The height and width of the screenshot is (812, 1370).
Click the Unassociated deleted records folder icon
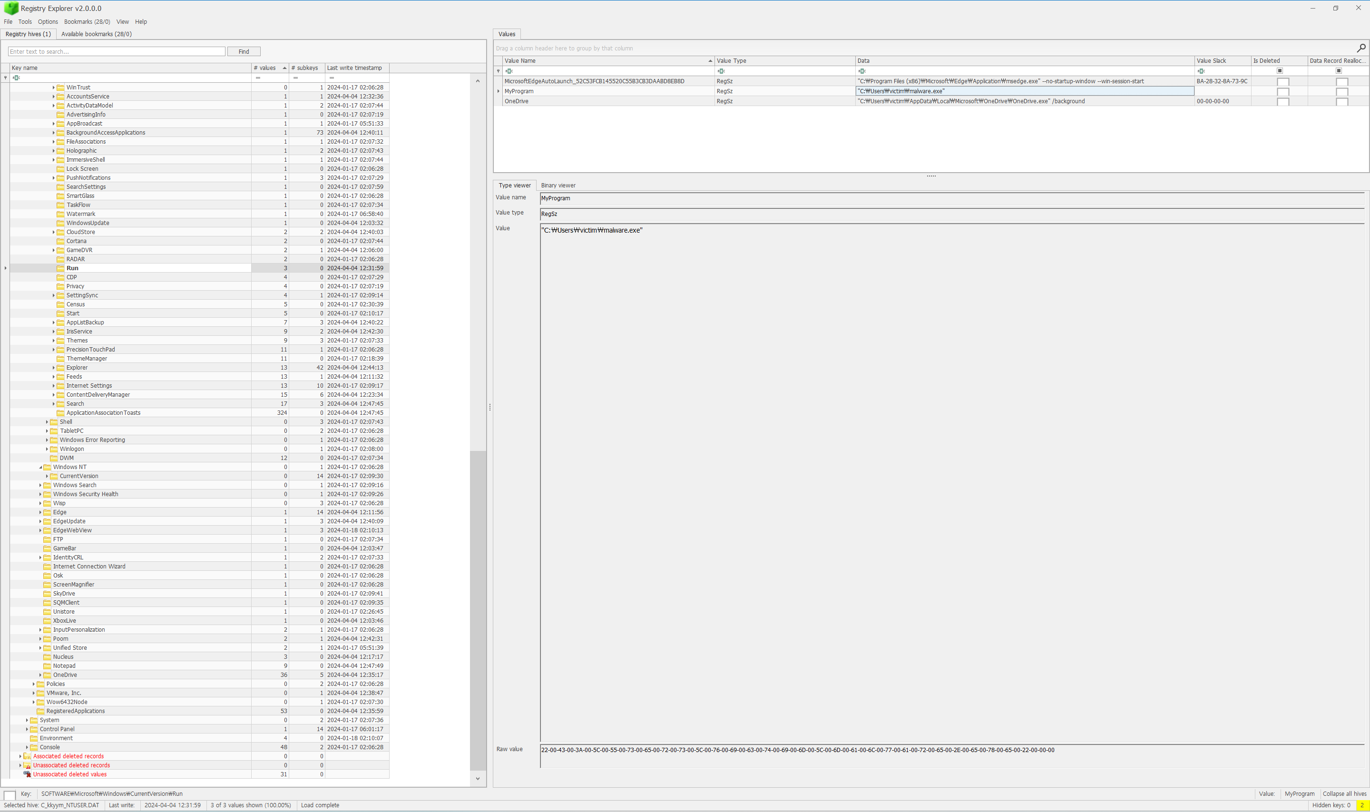click(27, 765)
